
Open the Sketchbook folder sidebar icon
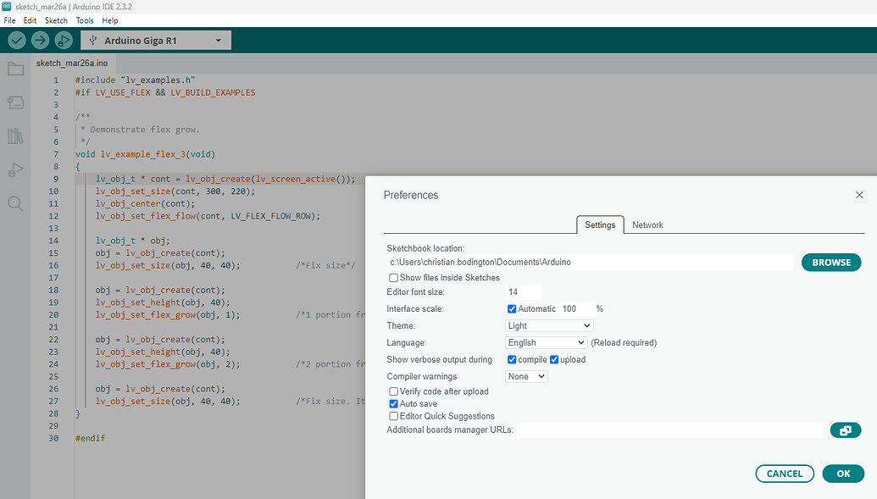pos(15,69)
